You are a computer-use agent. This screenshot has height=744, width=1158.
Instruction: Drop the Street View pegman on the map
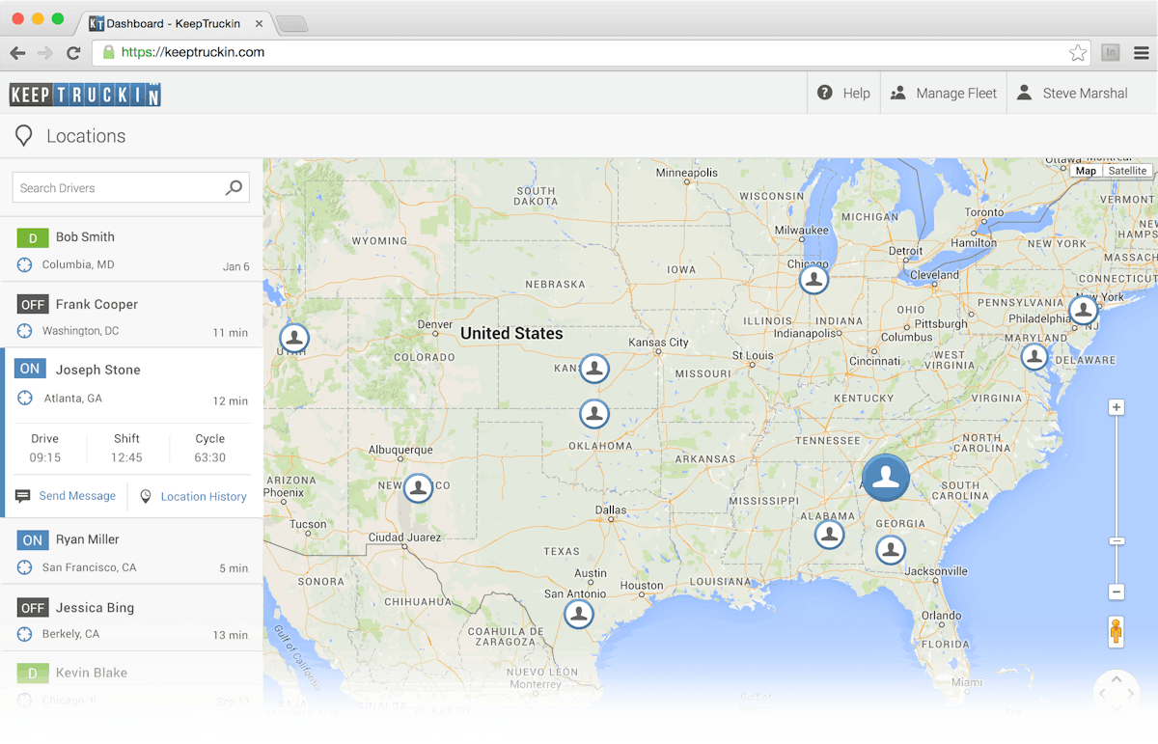point(1116,631)
